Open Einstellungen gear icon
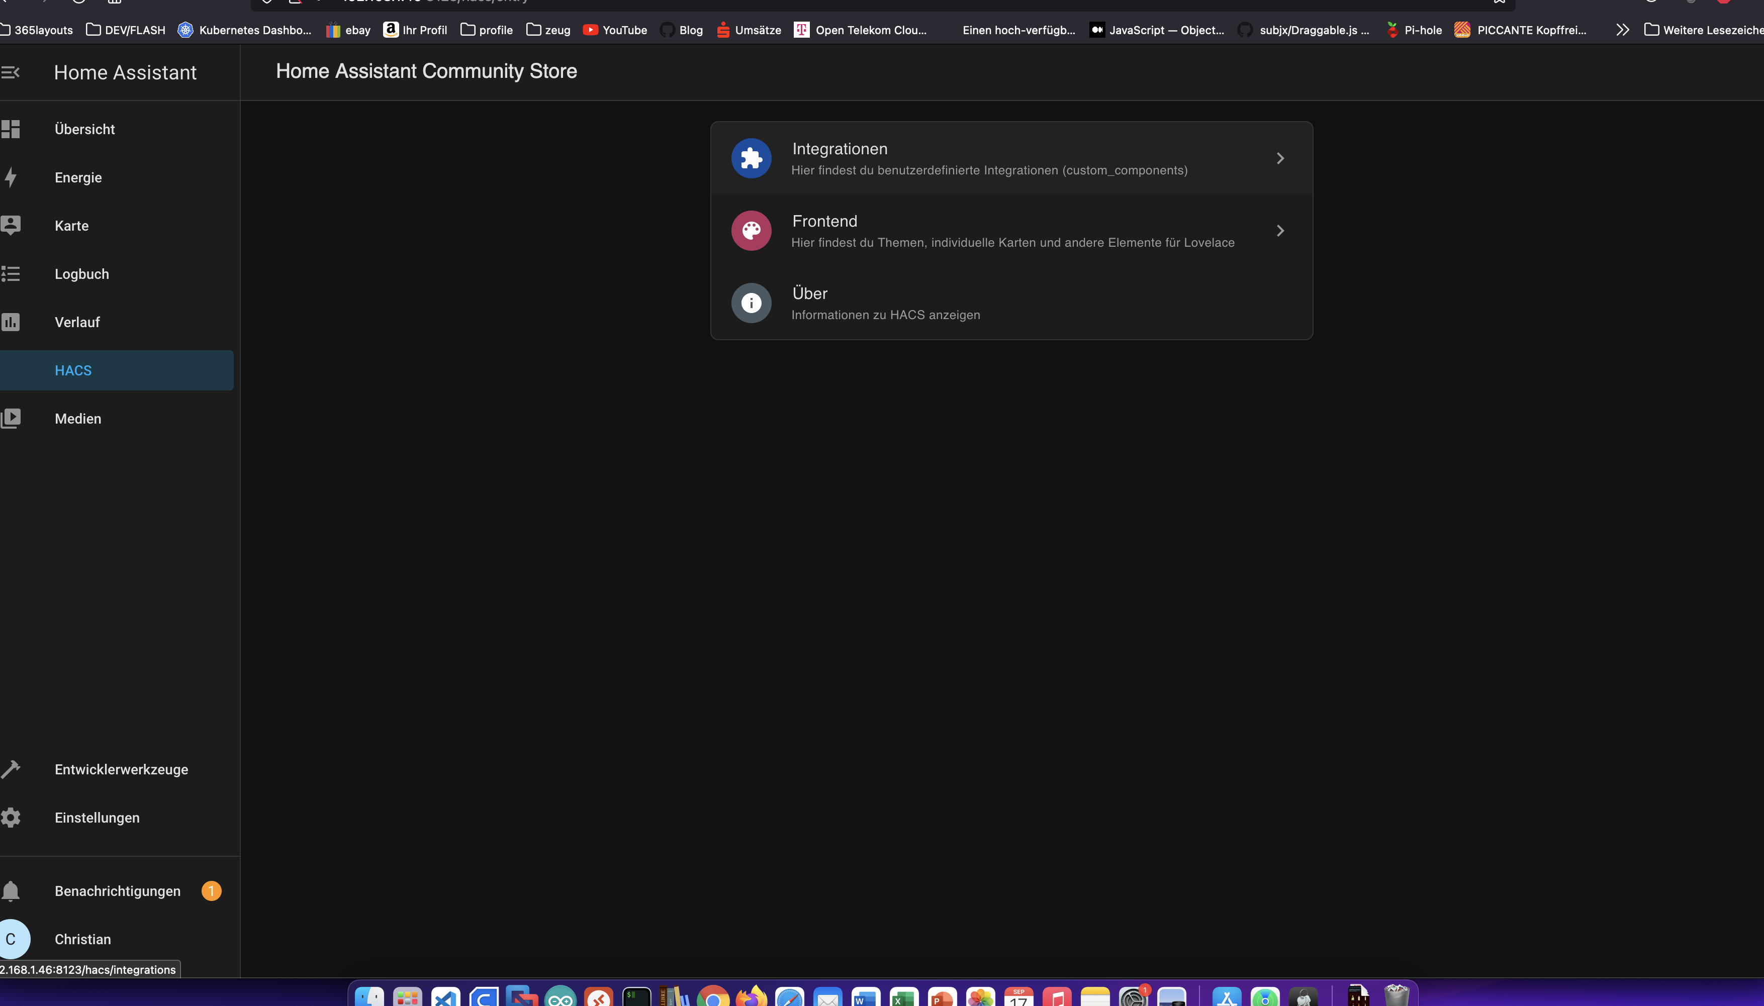1764x1006 pixels. 11,818
